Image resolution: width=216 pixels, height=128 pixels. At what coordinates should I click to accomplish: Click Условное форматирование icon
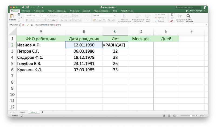pos(124,16)
